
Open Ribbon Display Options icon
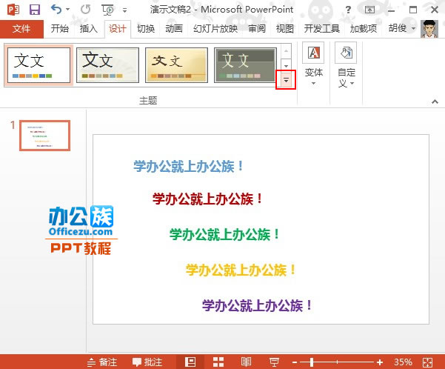tap(369, 10)
